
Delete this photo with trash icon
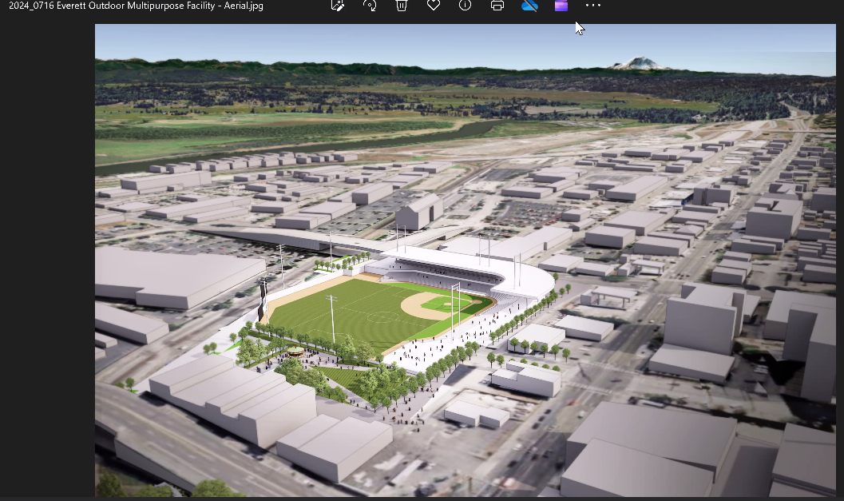(402, 6)
